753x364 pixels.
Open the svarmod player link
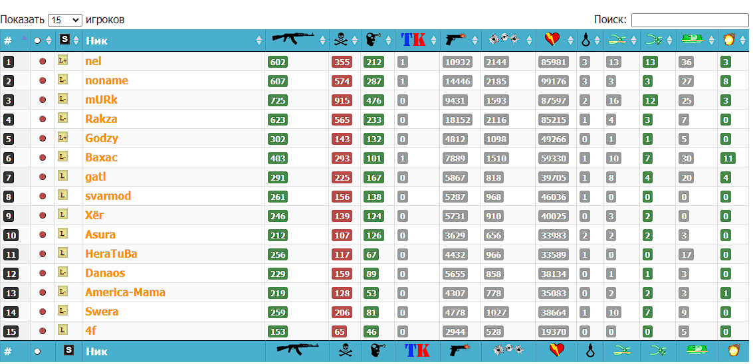coord(108,196)
